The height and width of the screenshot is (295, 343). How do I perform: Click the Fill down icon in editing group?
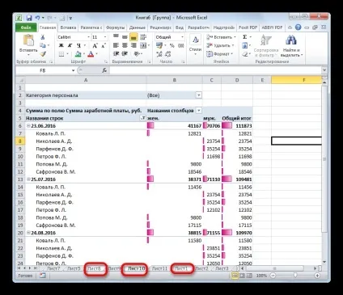point(245,45)
